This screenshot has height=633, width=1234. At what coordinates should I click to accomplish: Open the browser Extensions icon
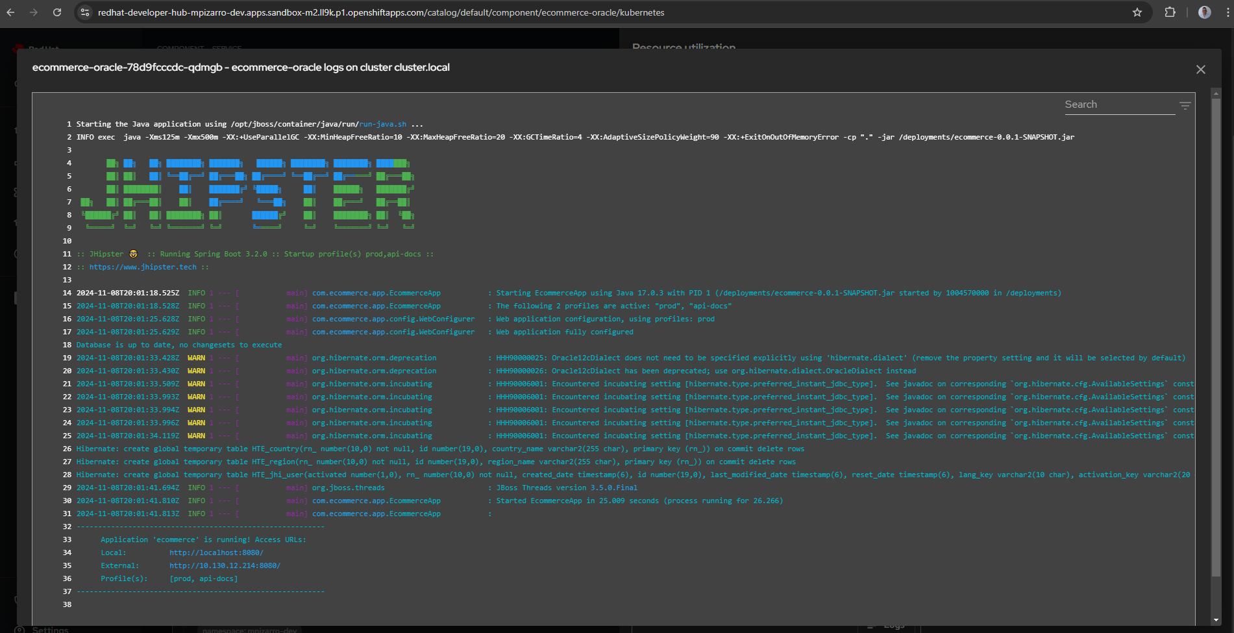click(x=1170, y=12)
